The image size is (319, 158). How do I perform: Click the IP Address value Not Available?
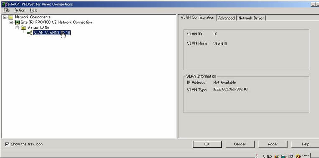[x=225, y=83]
